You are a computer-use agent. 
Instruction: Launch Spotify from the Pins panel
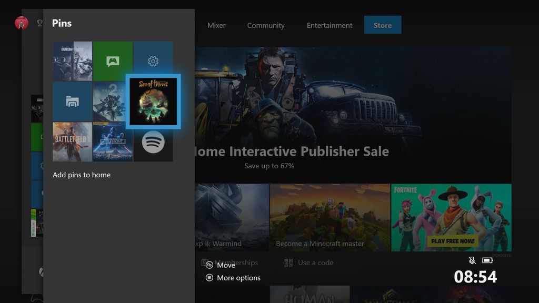(153, 142)
